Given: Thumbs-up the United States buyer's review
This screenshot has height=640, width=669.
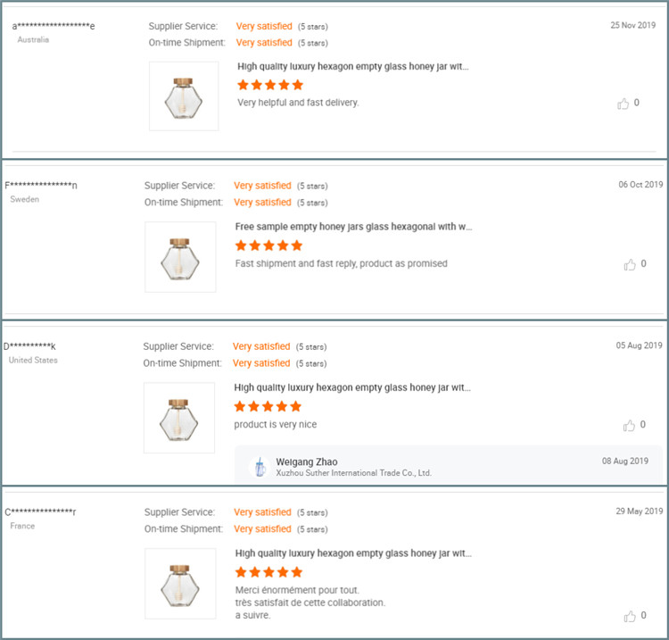Looking at the screenshot, I should click(630, 425).
